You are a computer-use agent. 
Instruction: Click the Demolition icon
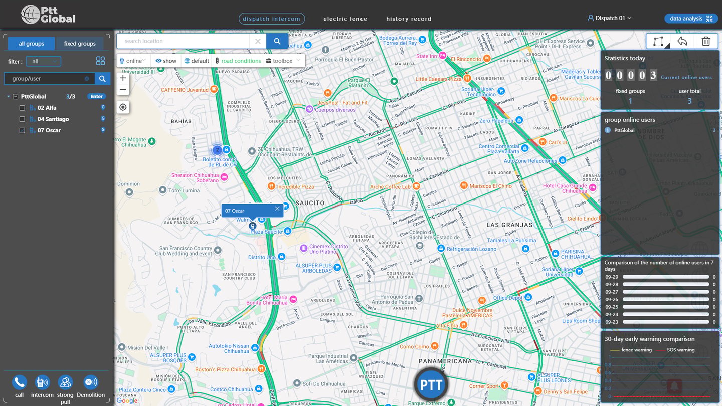[x=91, y=382]
